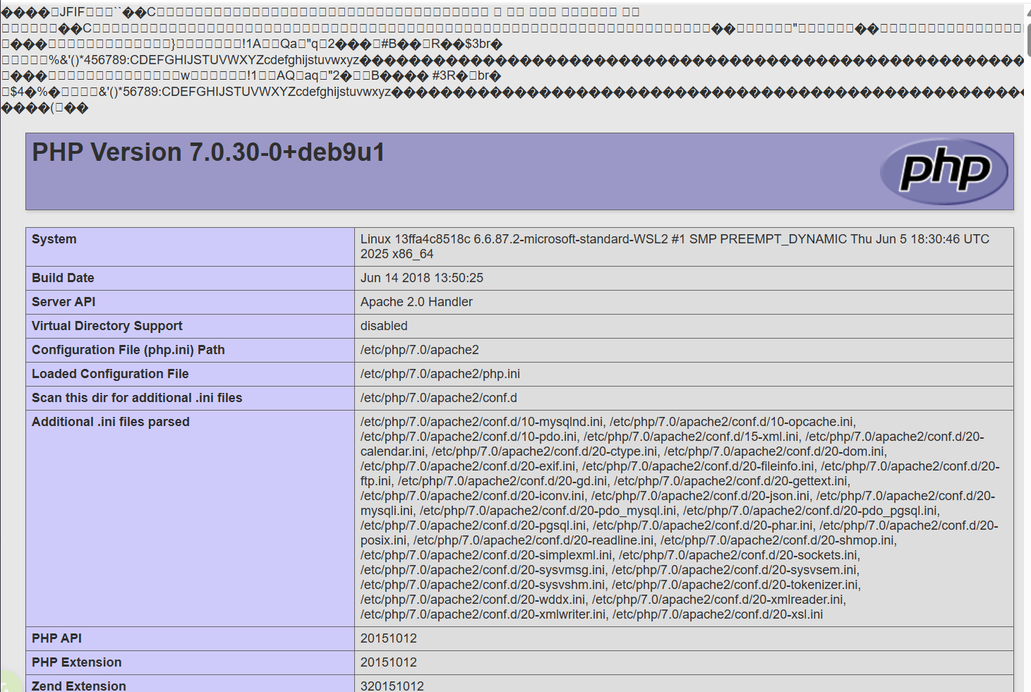Select 20151012 in the PHP API row
Screen dimensions: 1031x692
coord(389,638)
